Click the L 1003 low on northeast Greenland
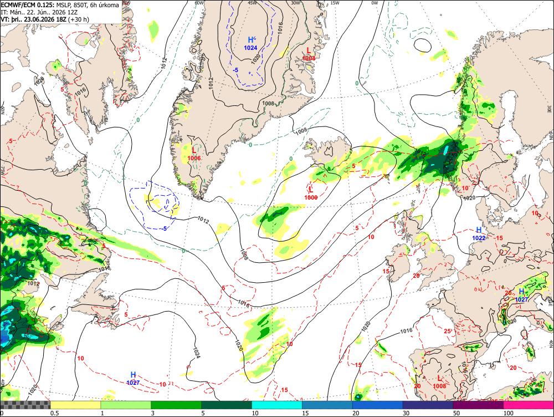 pos(309,54)
